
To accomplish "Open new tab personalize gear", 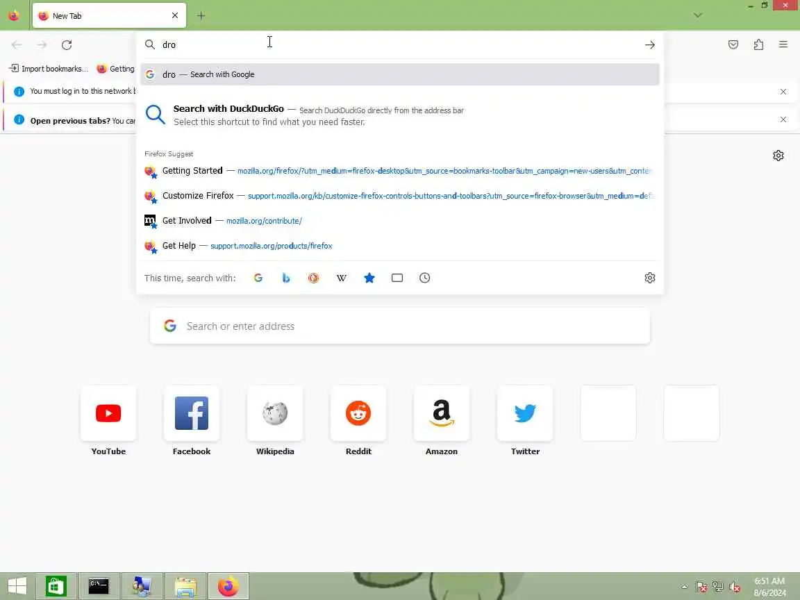I will coord(778,156).
